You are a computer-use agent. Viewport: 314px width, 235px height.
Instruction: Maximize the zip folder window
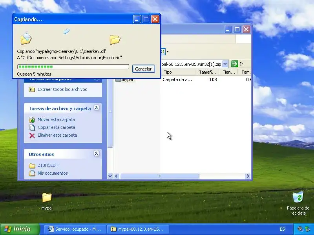[237, 29]
